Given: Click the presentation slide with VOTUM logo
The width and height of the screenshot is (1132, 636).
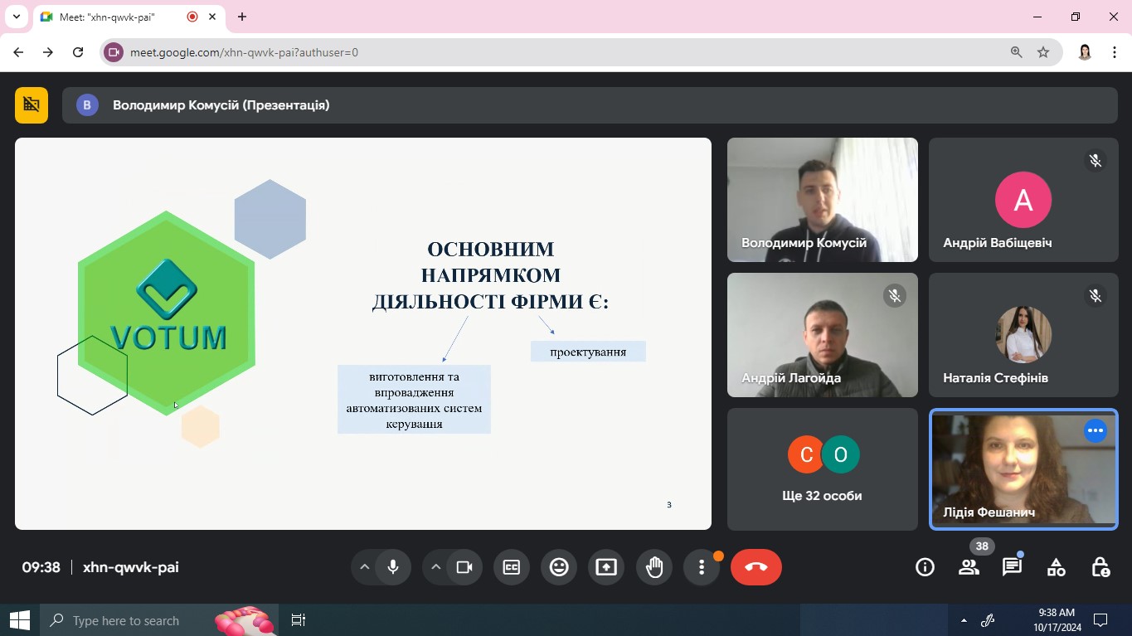Looking at the screenshot, I should tap(363, 333).
